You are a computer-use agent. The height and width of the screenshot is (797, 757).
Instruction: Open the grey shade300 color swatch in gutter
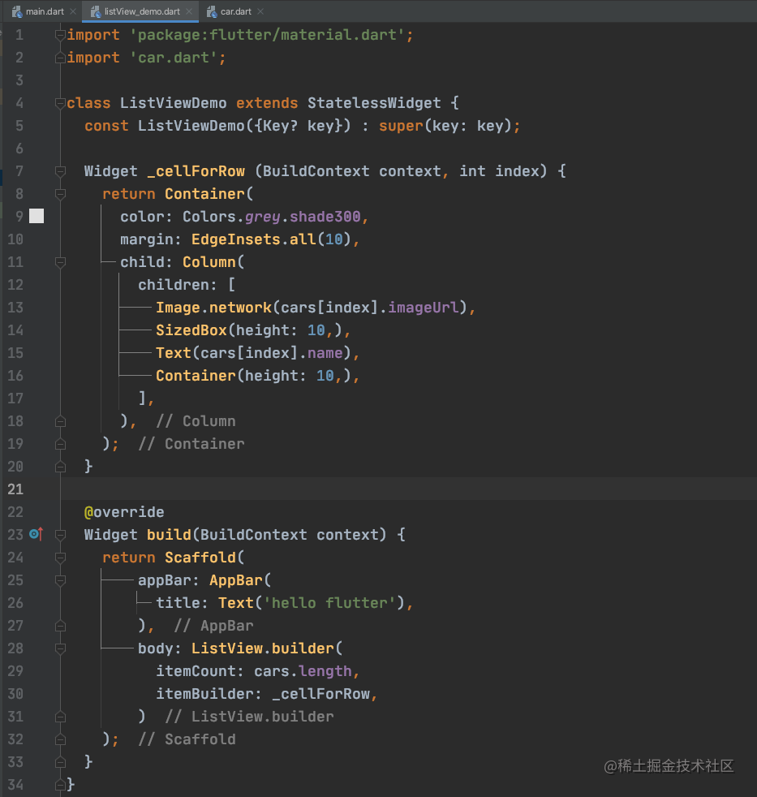(37, 216)
